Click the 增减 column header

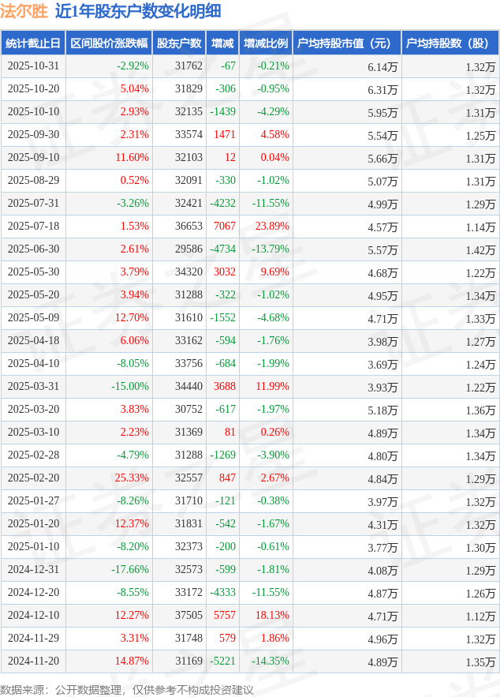click(222, 43)
